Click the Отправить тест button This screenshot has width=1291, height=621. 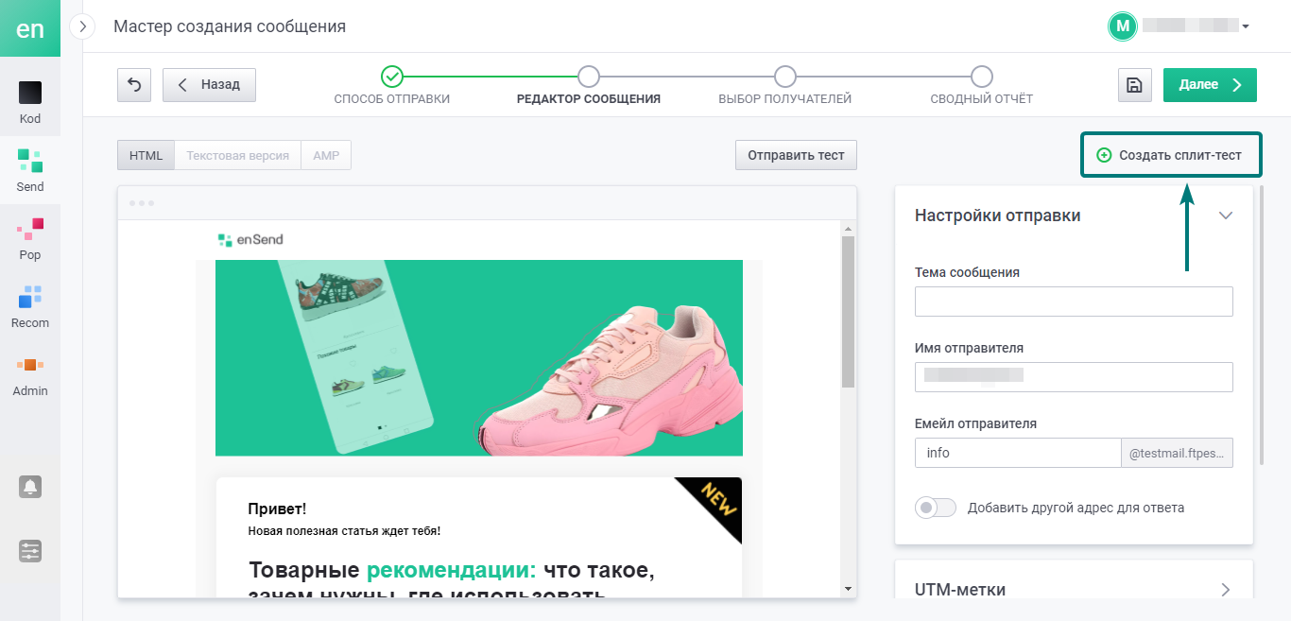click(x=796, y=155)
